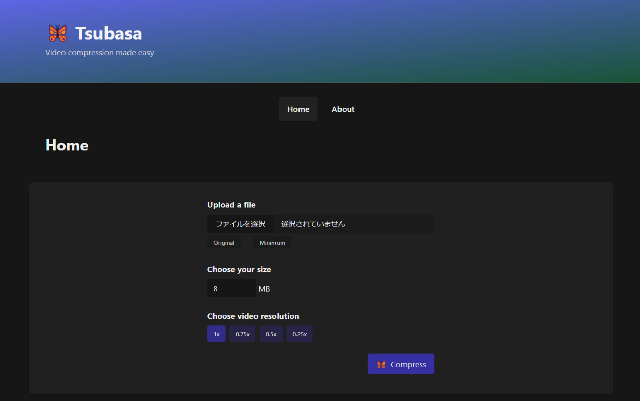The image size is (640, 401).
Task: Click the Original size badge
Action: (224, 243)
